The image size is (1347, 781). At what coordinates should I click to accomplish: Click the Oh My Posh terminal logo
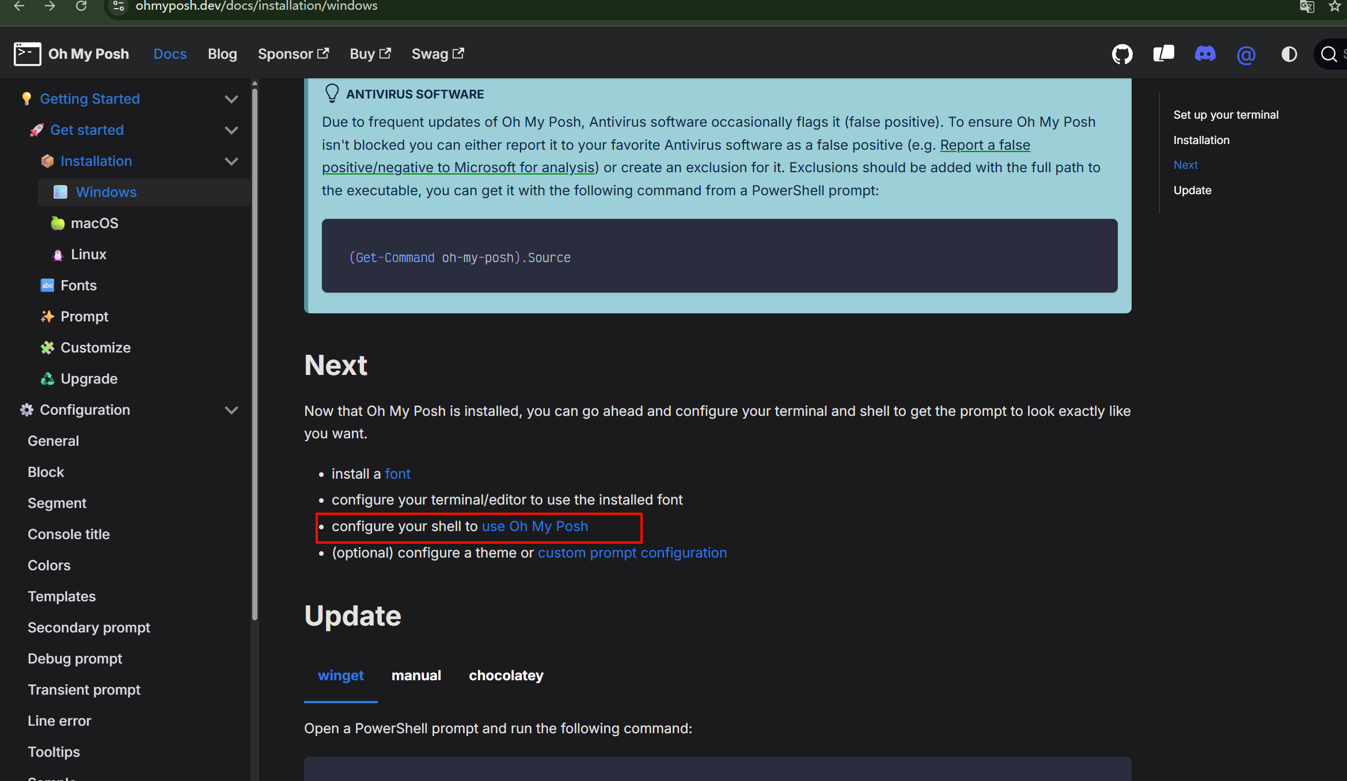click(27, 54)
